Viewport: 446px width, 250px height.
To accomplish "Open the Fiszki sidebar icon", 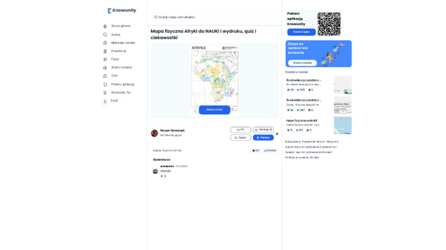I will (105, 59).
